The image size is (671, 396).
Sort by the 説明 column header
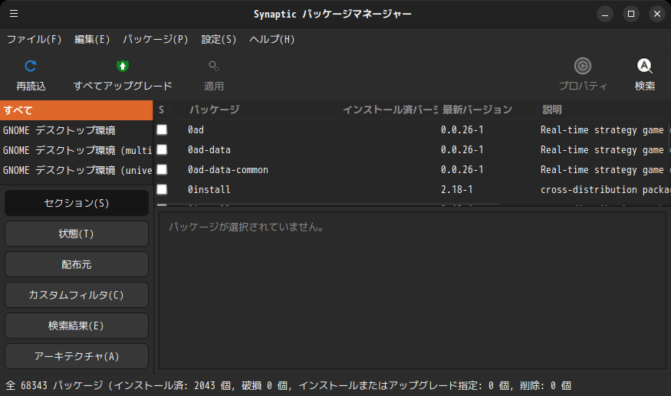point(604,110)
